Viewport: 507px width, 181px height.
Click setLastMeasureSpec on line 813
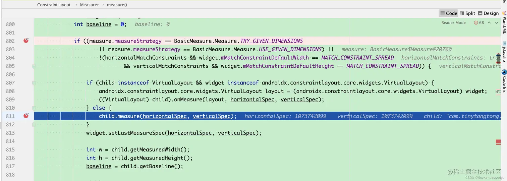coord(136,133)
